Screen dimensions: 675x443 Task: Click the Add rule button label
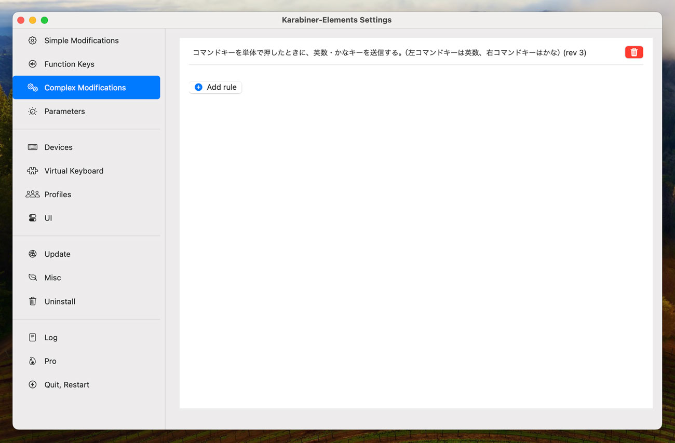(222, 87)
